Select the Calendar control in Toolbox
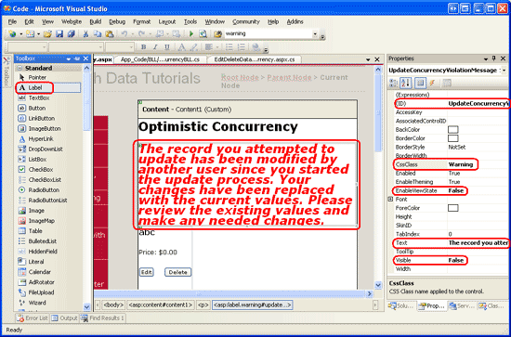Viewport: 511px width, 337px height. point(48,272)
